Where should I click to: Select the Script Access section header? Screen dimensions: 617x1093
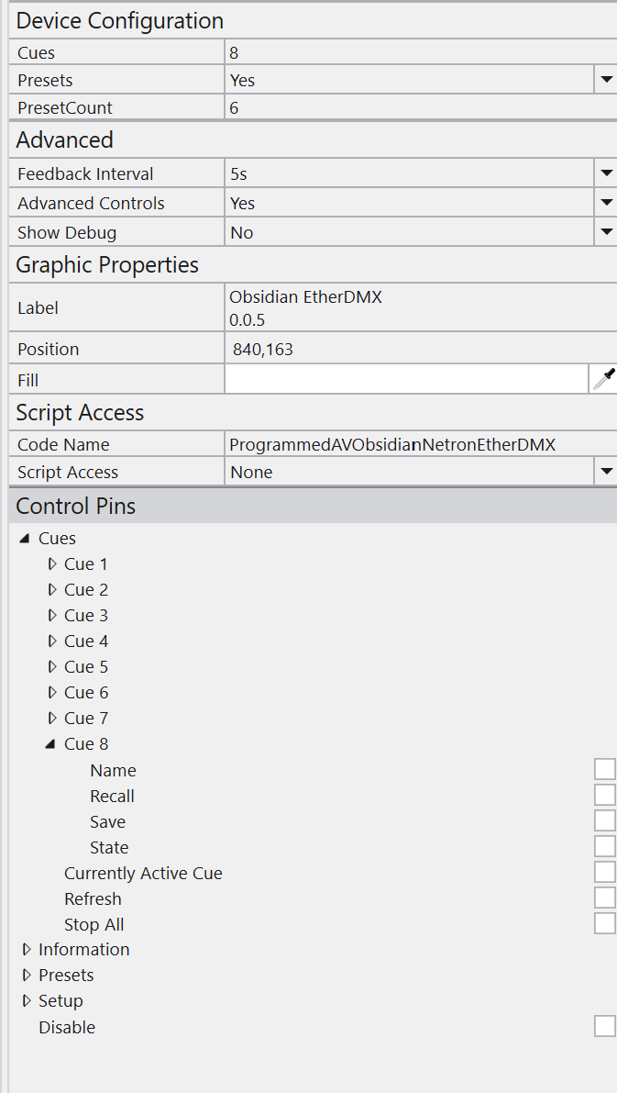click(x=313, y=413)
